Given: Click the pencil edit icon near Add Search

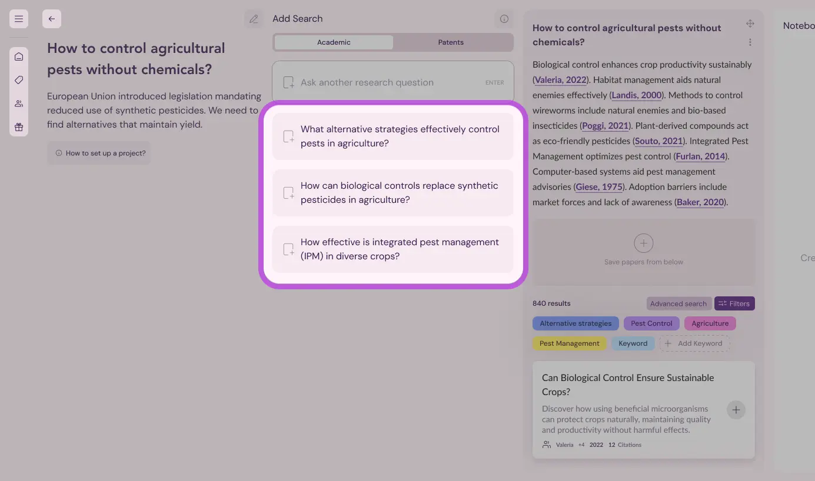Looking at the screenshot, I should (254, 18).
